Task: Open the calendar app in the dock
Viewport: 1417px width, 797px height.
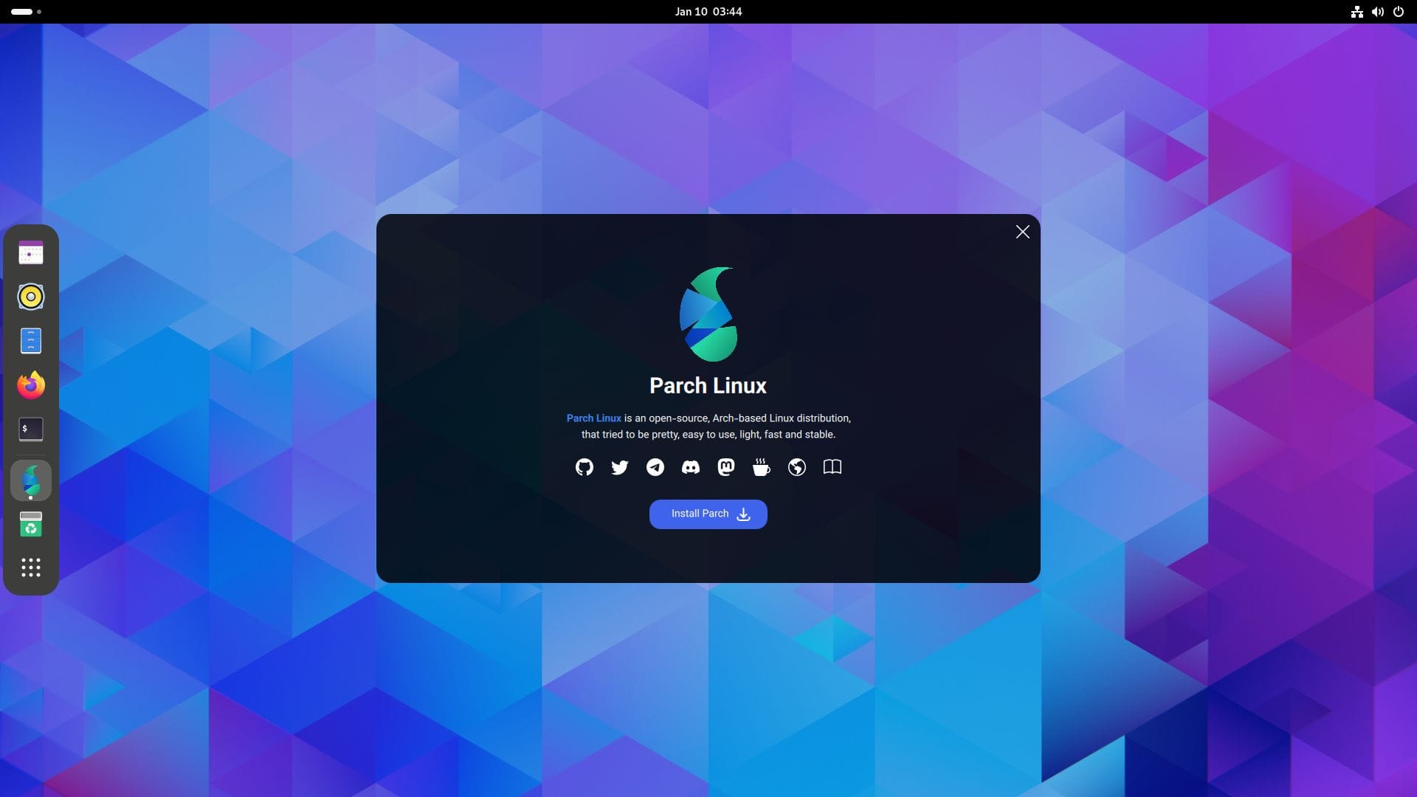Action: (30, 252)
